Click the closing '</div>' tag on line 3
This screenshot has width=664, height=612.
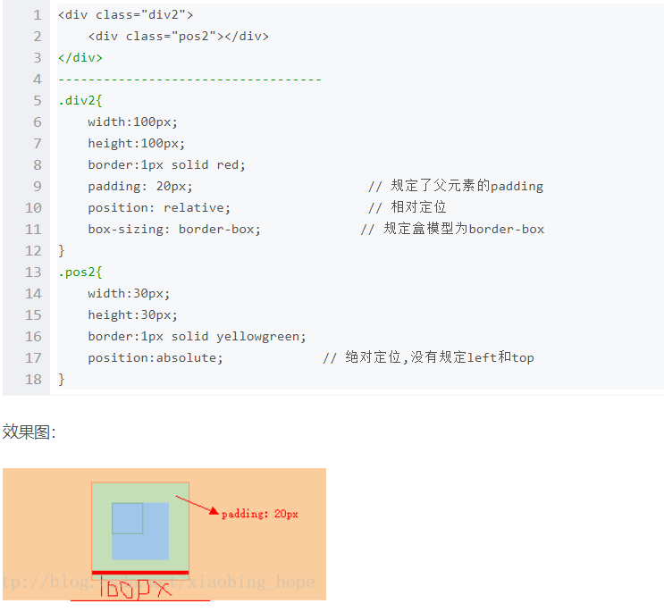[80, 57]
